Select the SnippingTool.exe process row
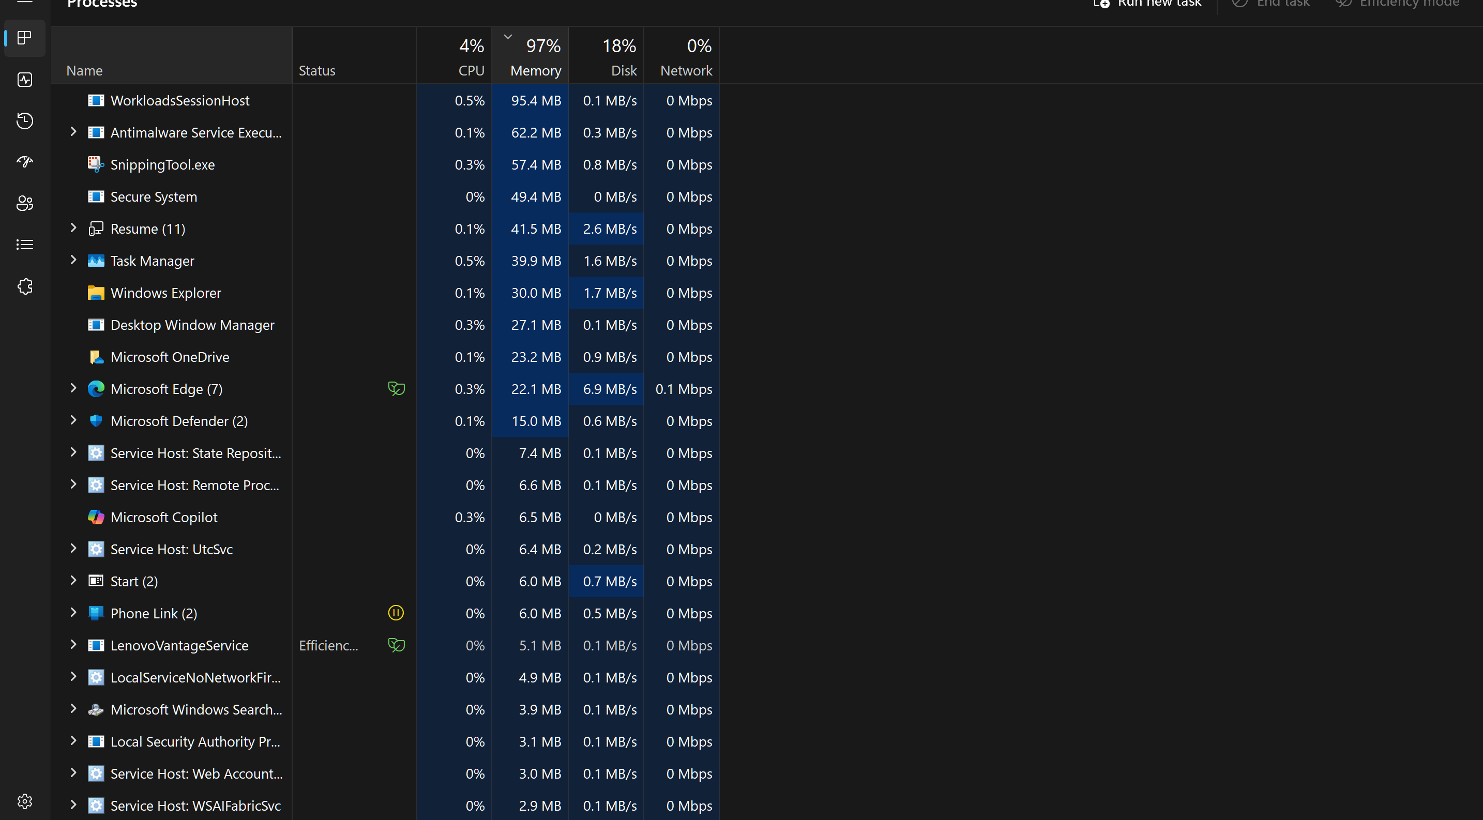1483x820 pixels. (162, 164)
